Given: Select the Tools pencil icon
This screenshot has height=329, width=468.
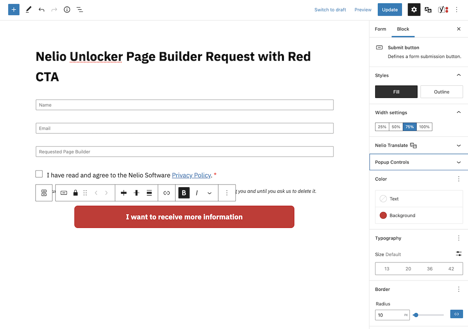Looking at the screenshot, I should tap(28, 10).
